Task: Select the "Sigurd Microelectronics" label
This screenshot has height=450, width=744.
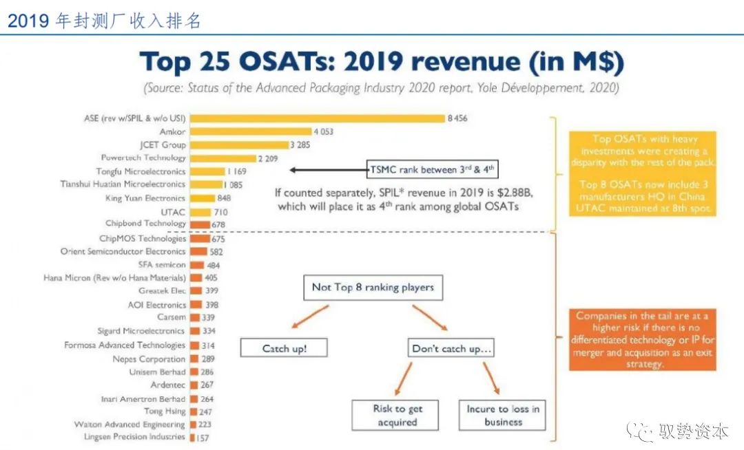Action: (141, 331)
